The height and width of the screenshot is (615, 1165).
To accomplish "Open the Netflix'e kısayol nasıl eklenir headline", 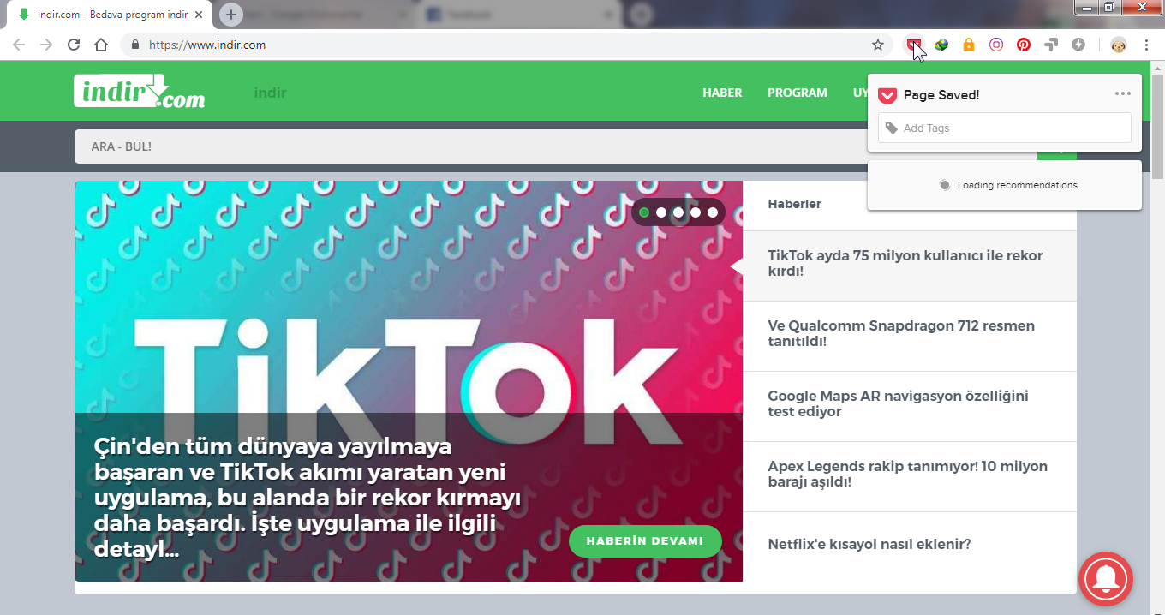I will click(869, 545).
